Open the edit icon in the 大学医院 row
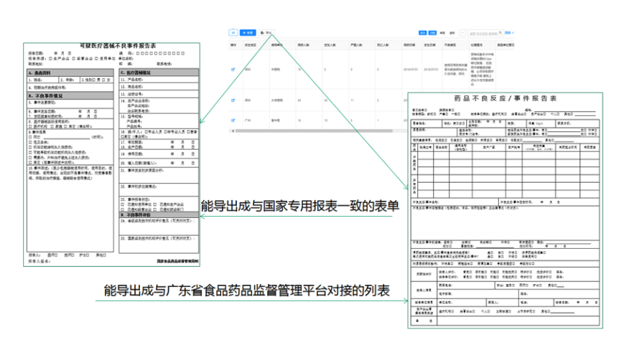The image size is (629, 350). point(233,100)
